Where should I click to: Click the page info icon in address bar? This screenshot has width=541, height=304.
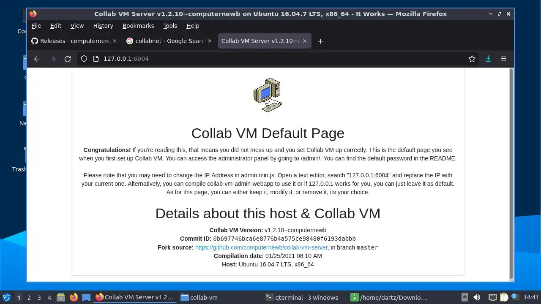(96, 59)
